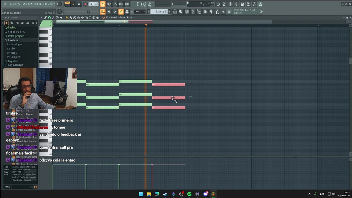Open audio editor scissors icon
This screenshot has height=198, width=352.
(224, 4)
